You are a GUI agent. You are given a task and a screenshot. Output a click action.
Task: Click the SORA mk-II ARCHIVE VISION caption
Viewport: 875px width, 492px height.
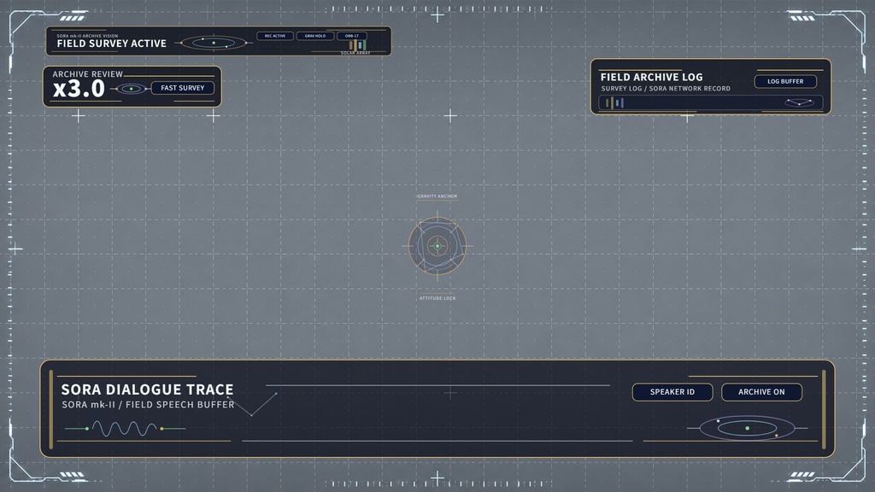point(87,36)
